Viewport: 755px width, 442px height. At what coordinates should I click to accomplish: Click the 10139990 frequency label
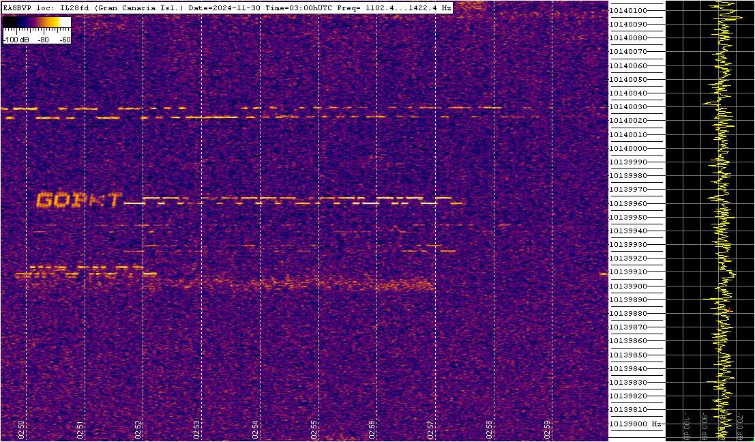[628, 162]
